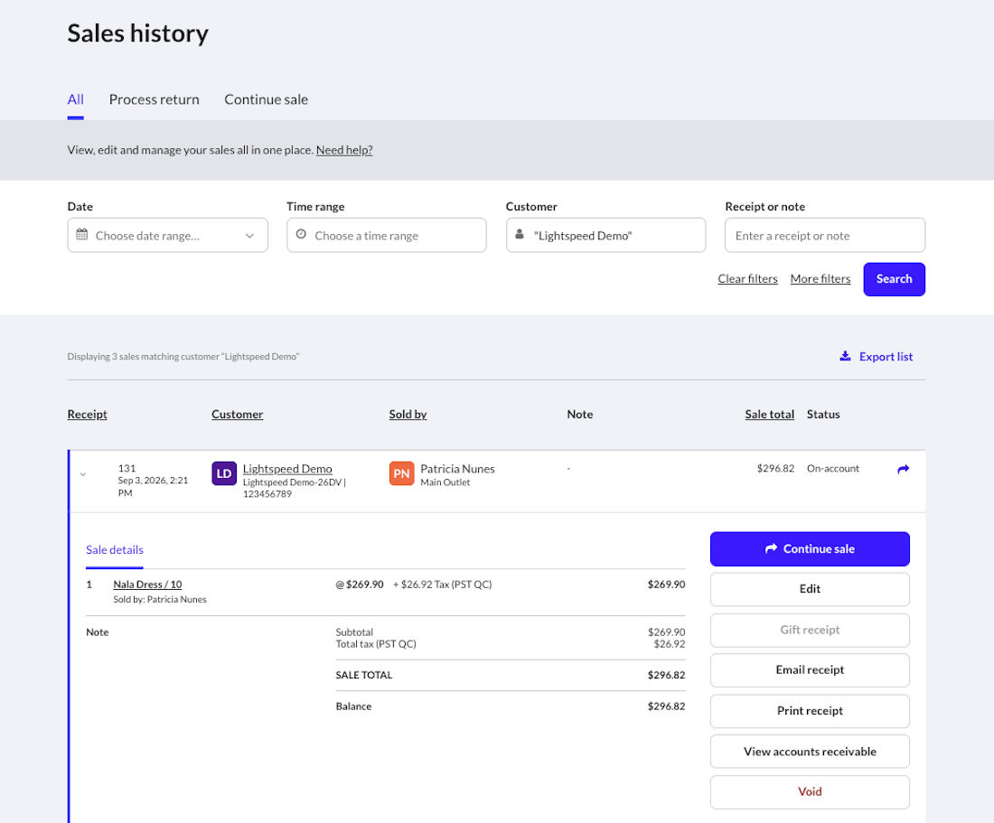Click the $296.82 sale total in row 131

(x=775, y=468)
